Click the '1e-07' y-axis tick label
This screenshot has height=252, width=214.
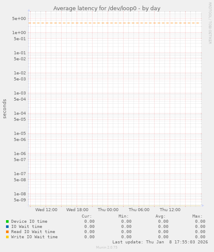pos(20,174)
